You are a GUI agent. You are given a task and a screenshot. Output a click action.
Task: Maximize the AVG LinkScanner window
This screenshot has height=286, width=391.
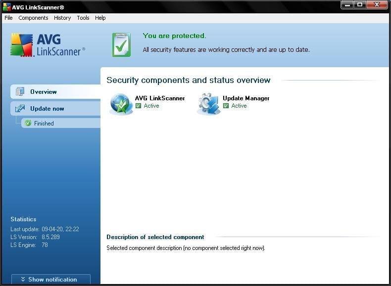[360, 5]
